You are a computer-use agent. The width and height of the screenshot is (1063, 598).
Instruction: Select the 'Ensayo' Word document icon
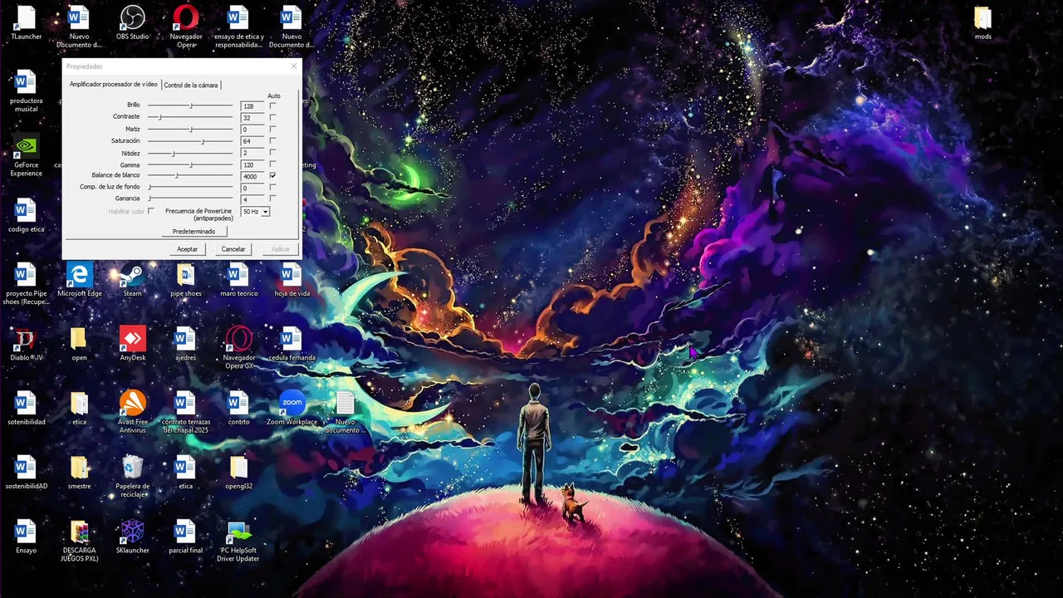26,537
